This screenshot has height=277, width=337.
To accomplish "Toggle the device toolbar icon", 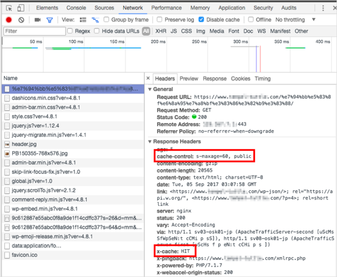I will point(21,8).
